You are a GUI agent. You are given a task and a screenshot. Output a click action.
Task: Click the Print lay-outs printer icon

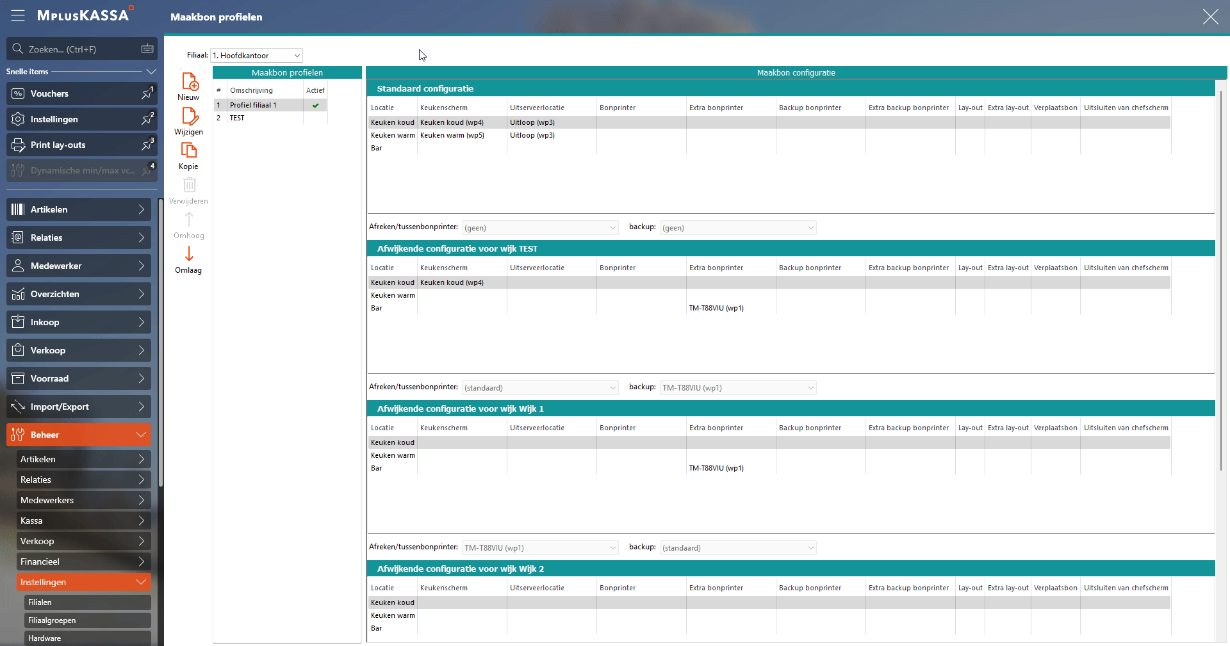(18, 145)
